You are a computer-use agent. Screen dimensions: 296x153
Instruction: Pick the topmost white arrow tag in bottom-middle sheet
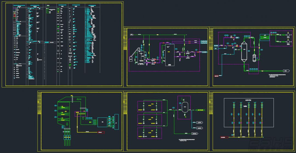point(200,123)
